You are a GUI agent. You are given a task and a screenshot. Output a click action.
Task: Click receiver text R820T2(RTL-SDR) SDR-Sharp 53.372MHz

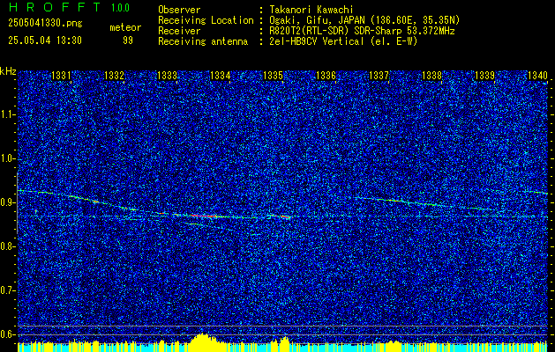(x=362, y=31)
